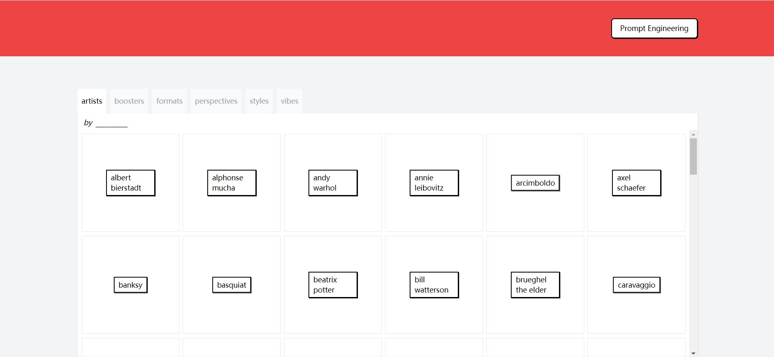Image resolution: width=774 pixels, height=357 pixels.
Task: Select the beatrix potter card
Action: pyautogui.click(x=333, y=285)
